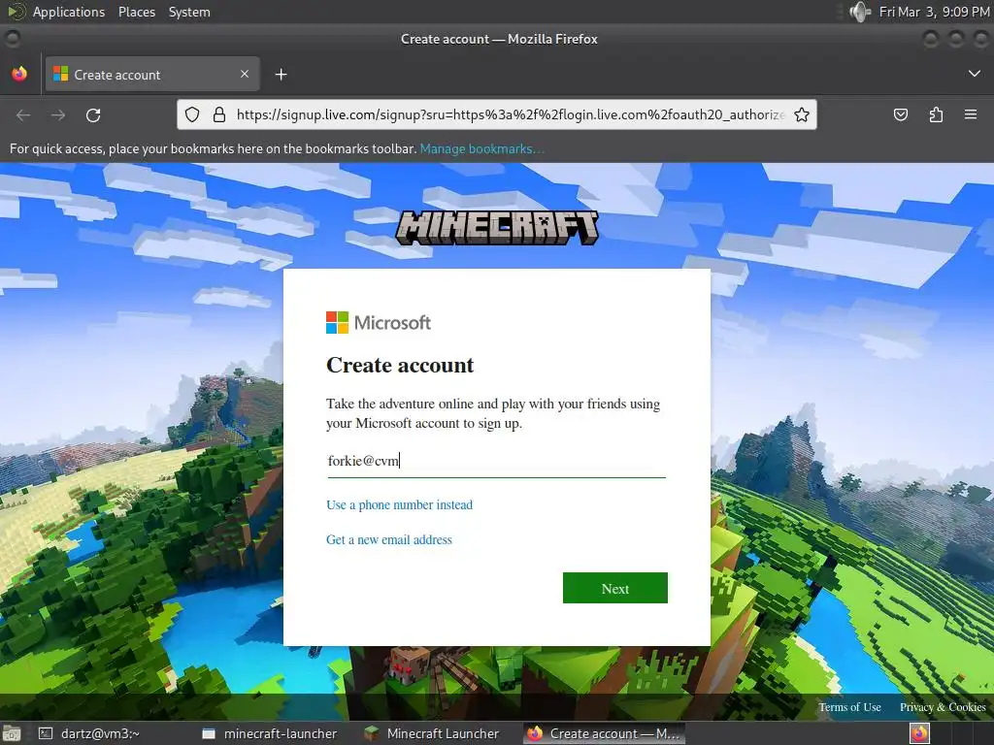Click the volume speaker icon in top panel

point(860,12)
